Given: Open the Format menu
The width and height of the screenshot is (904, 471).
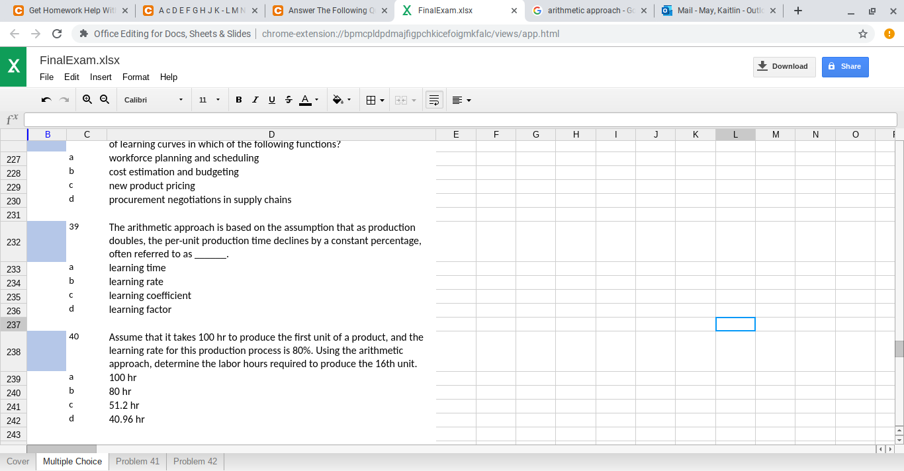Looking at the screenshot, I should 136,77.
